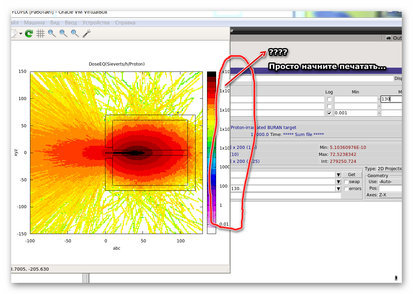The width and height of the screenshot is (413, 294).
Task: Open the Ввод menu
Action: (x=71, y=23)
